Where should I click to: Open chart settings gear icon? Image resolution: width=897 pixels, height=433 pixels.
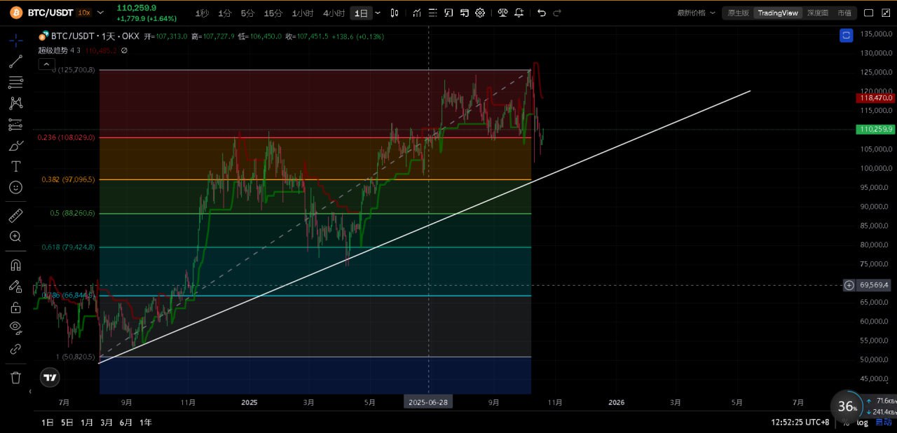(x=480, y=13)
